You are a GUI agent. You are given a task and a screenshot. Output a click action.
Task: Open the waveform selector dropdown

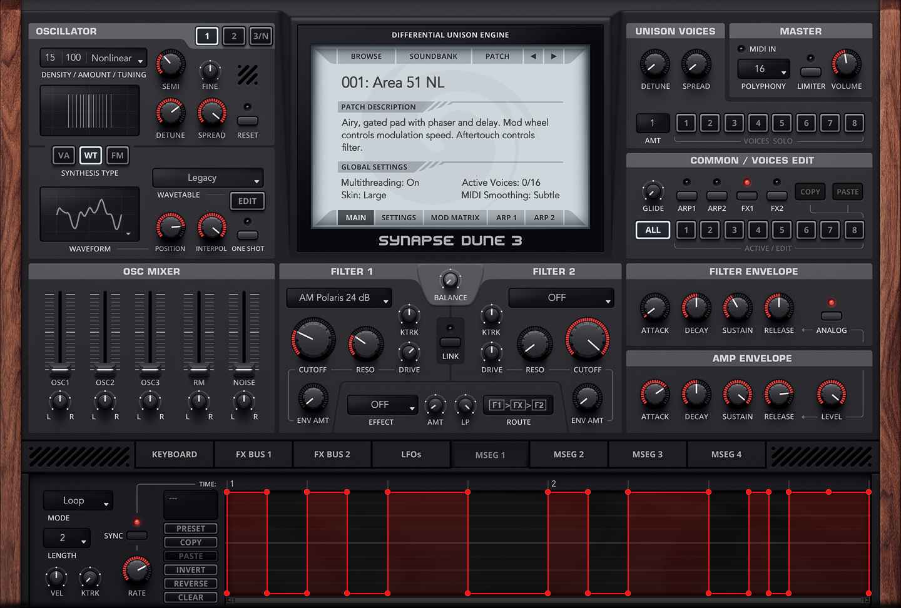pos(89,214)
